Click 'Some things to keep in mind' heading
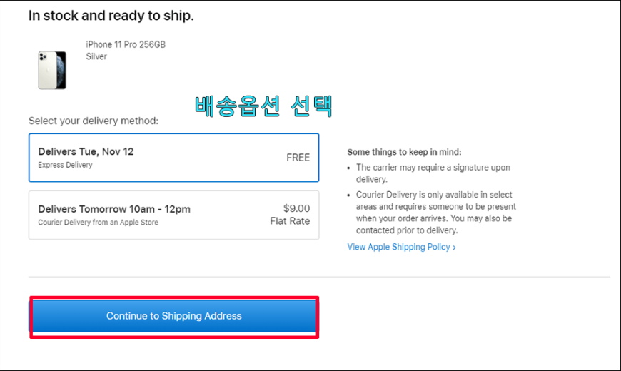Image resolution: width=621 pixels, height=371 pixels. [404, 152]
